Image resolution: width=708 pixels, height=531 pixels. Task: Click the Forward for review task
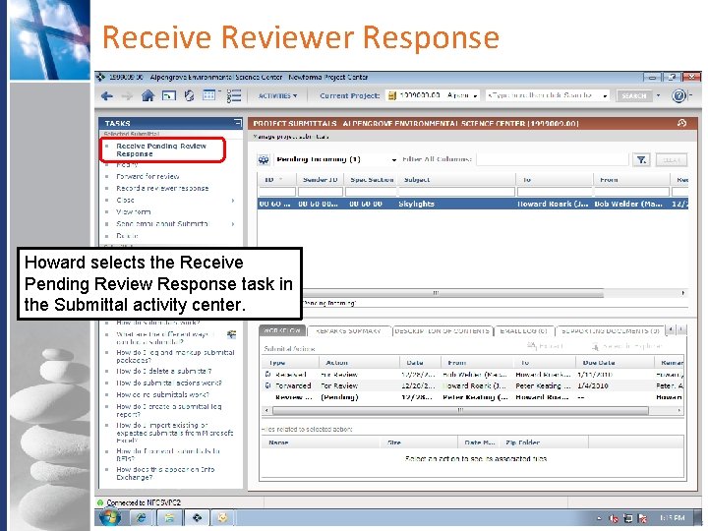[x=147, y=177]
